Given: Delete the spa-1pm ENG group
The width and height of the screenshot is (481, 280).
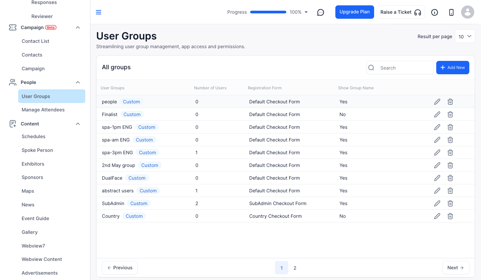Looking at the screenshot, I should (x=450, y=127).
